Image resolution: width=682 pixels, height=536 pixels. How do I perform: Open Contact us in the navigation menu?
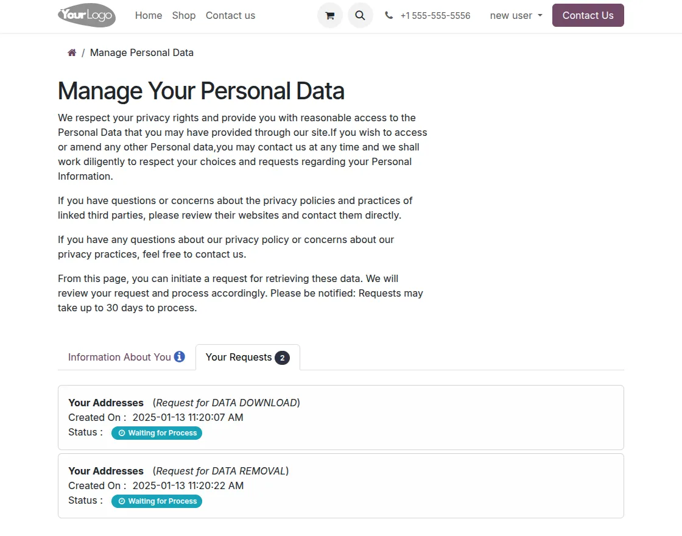[230, 16]
